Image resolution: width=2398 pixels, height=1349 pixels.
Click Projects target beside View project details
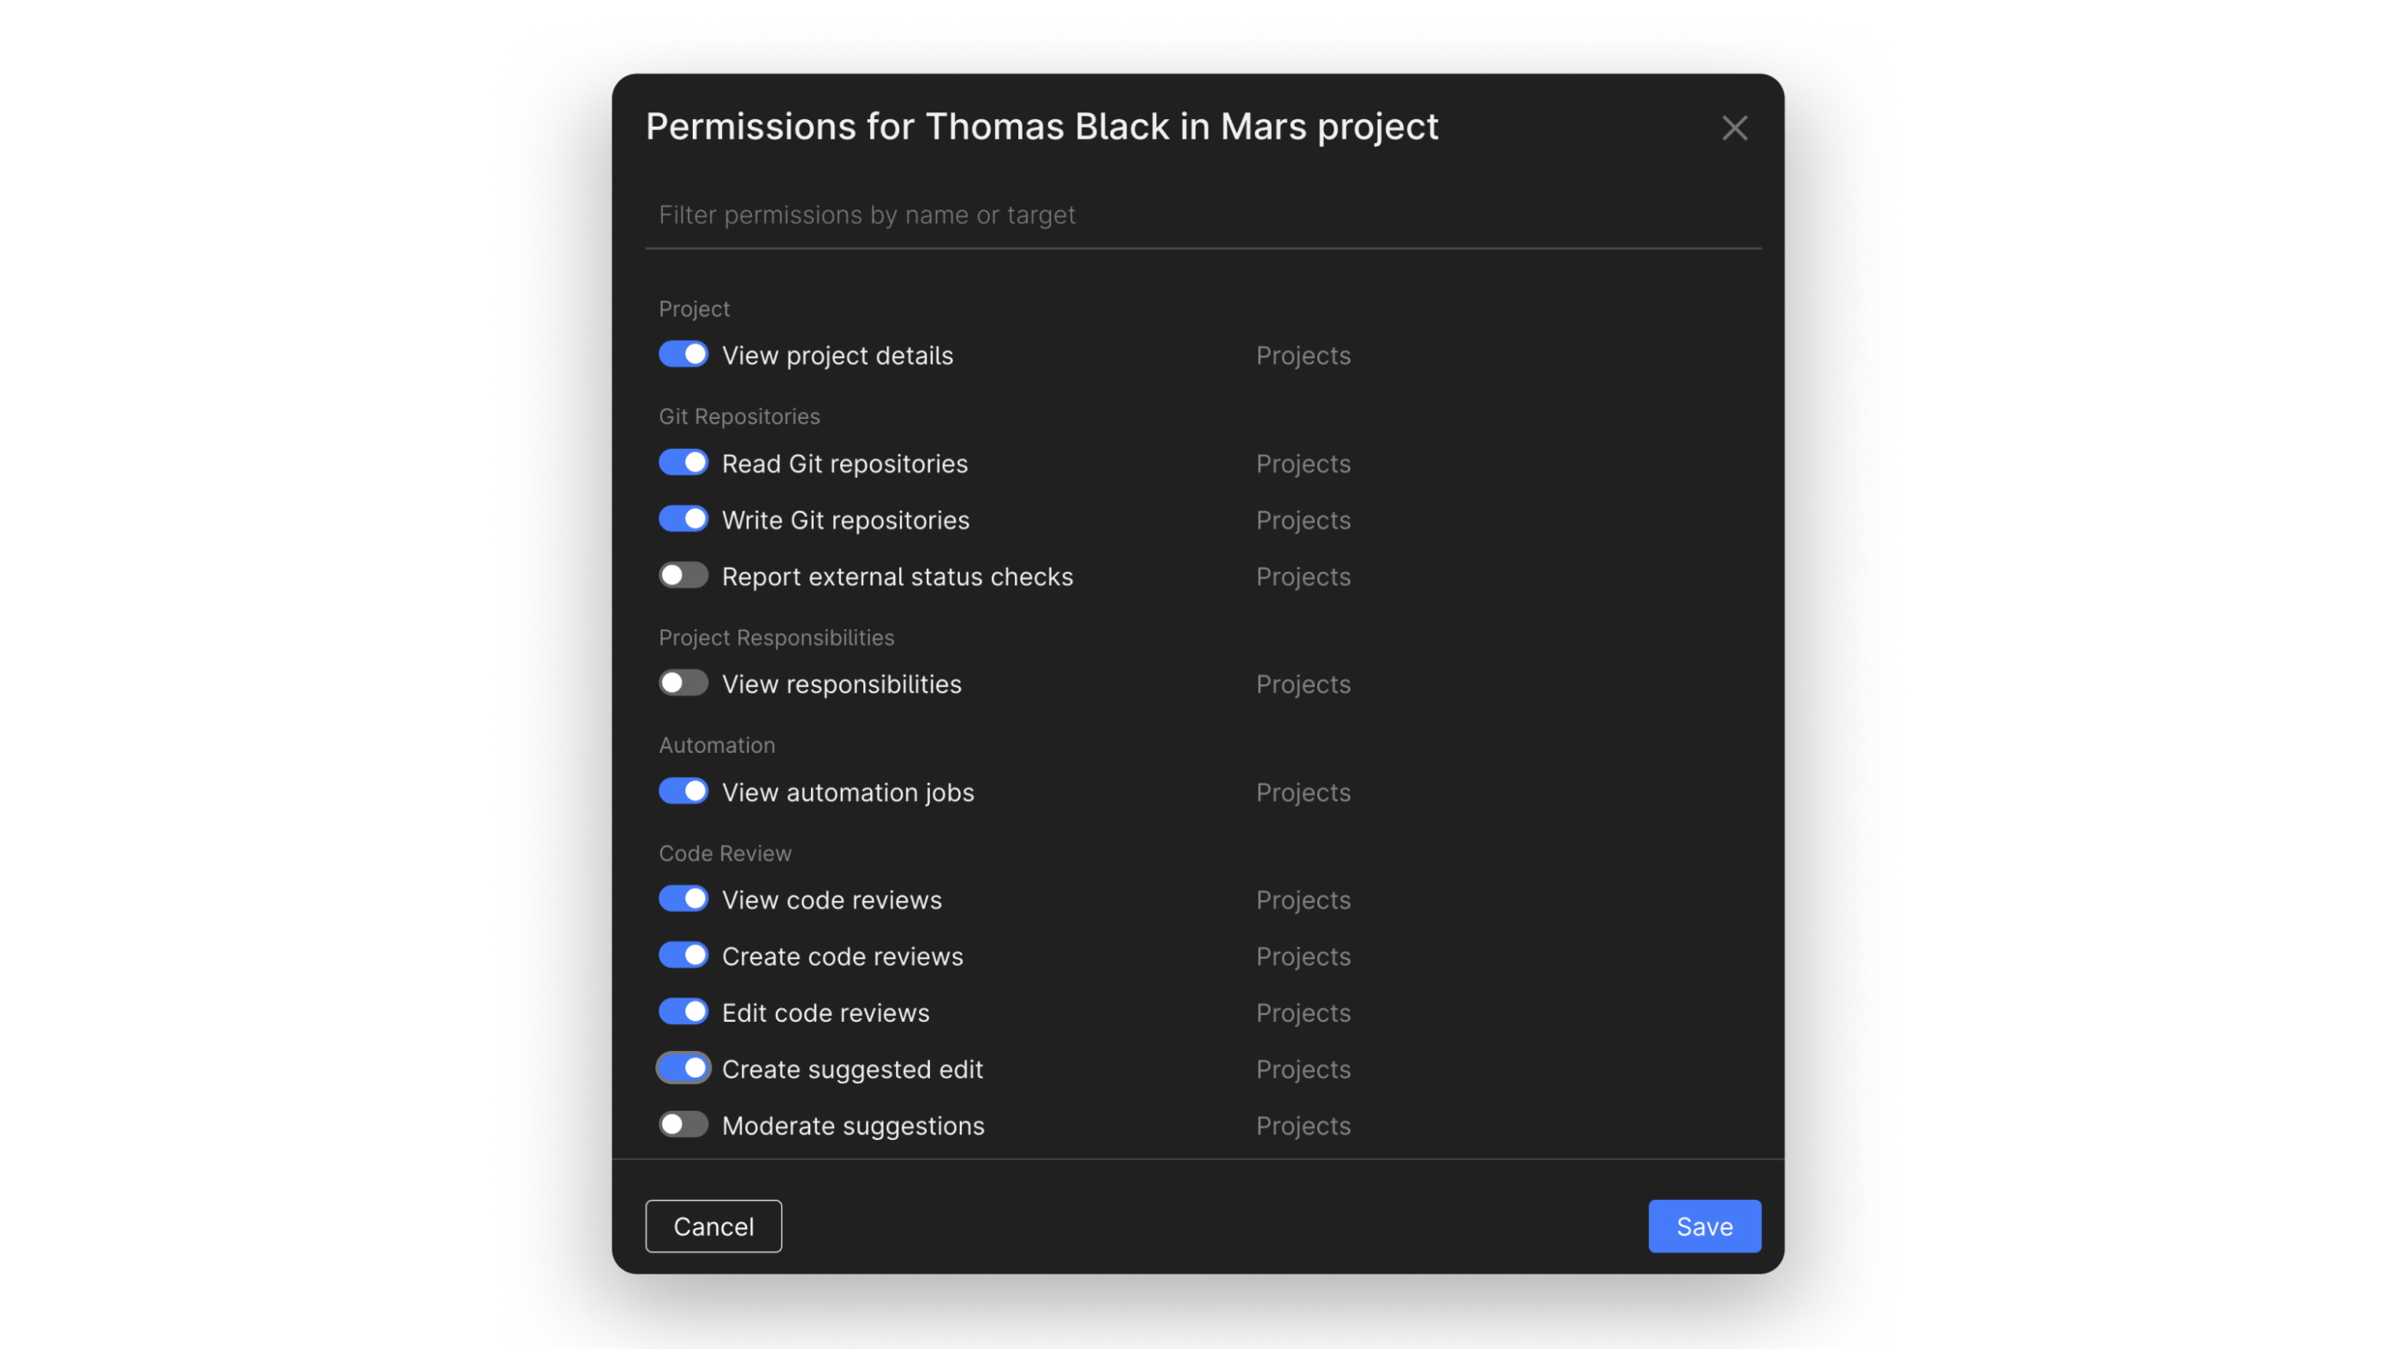[1303, 355]
